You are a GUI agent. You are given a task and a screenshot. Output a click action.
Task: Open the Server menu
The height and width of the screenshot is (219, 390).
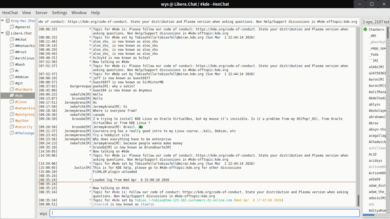tap(41, 12)
